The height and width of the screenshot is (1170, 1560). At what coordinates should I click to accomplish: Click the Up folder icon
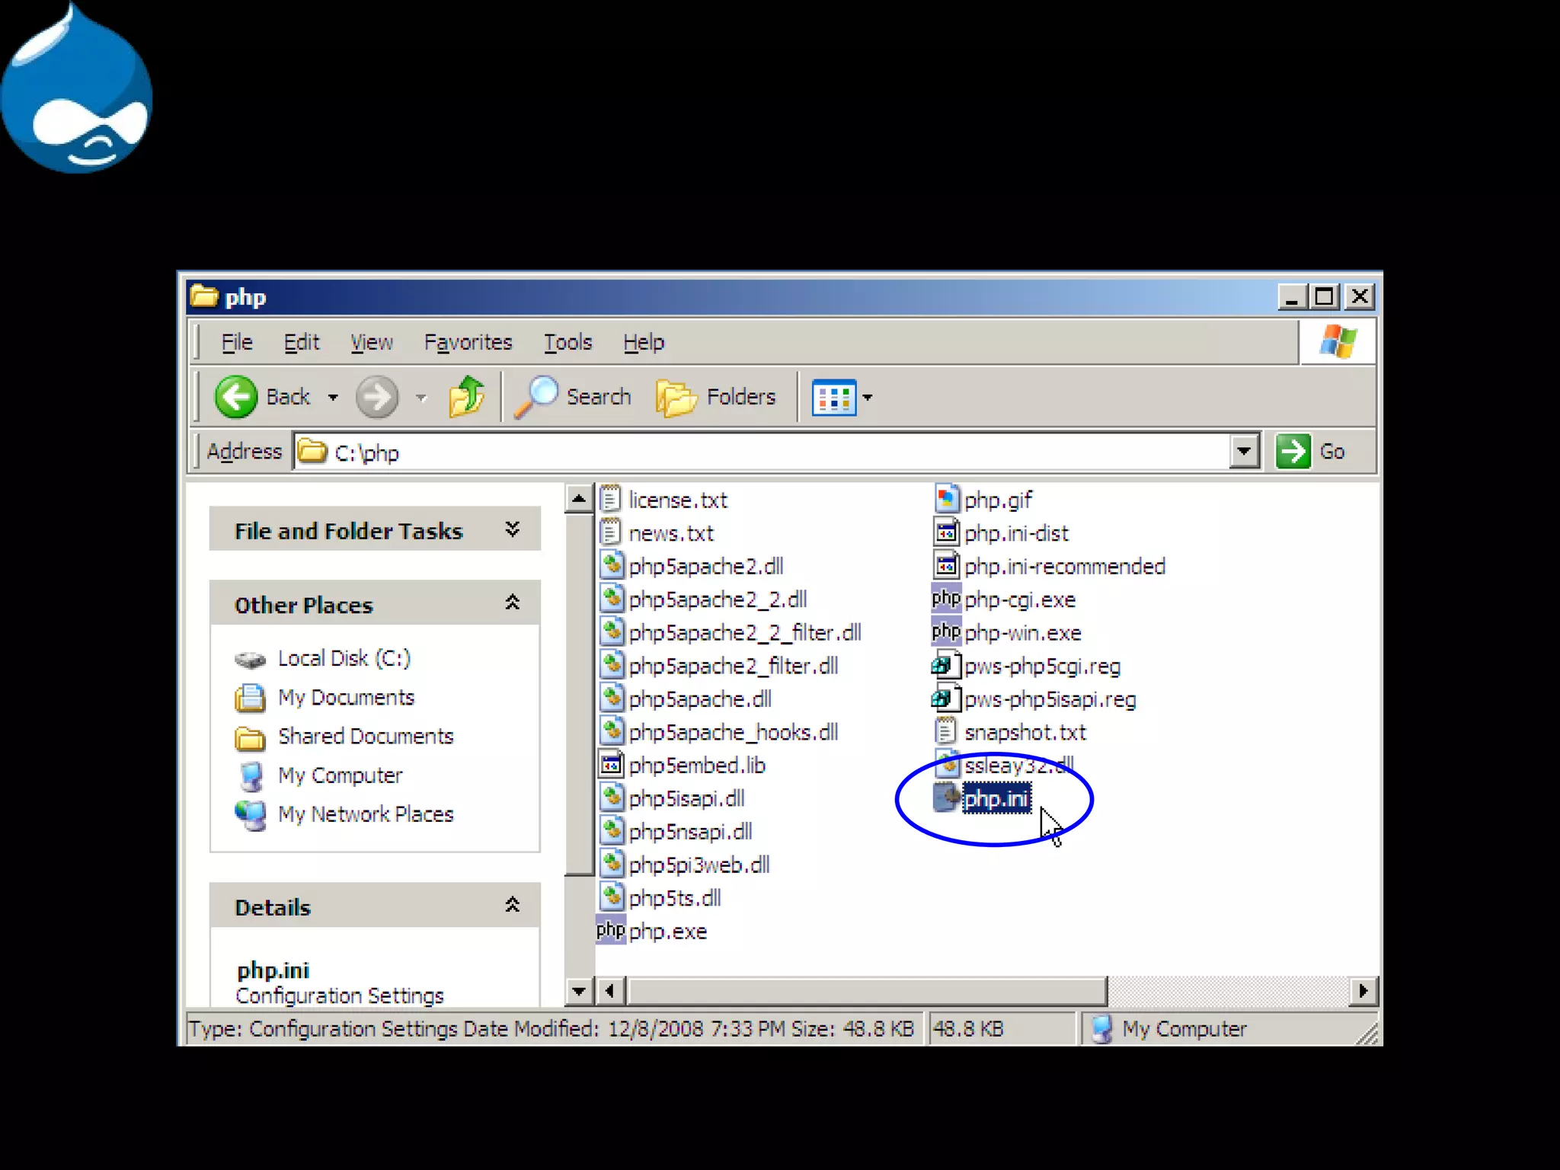pos(466,397)
